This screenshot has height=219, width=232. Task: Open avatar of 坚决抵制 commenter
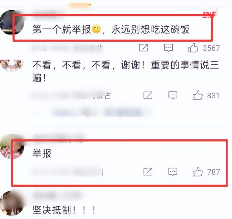pos(12,203)
